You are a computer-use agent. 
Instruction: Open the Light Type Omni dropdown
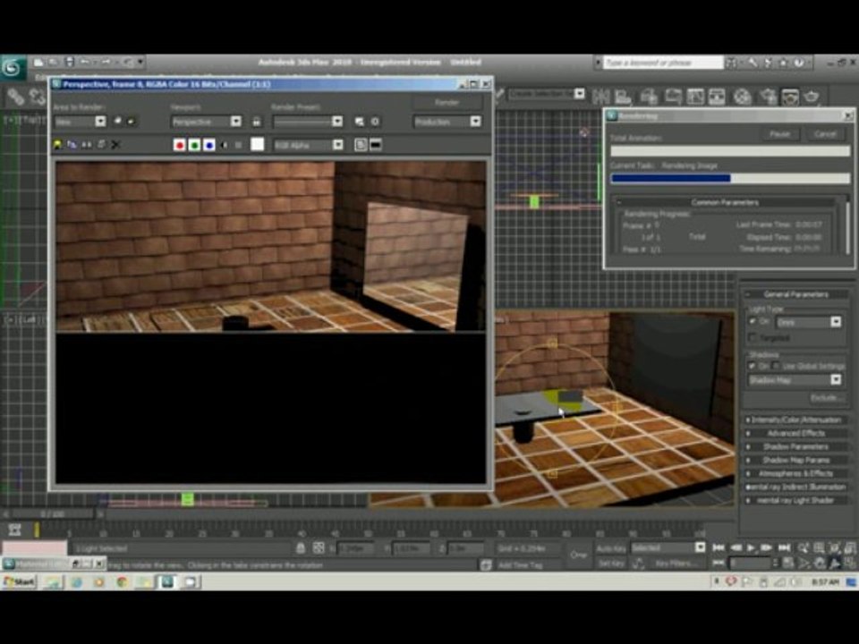click(809, 322)
